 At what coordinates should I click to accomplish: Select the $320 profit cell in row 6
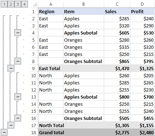click(x=142, y=47)
